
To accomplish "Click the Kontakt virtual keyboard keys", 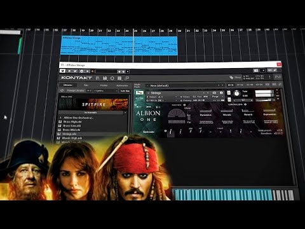I will click(x=233, y=195).
